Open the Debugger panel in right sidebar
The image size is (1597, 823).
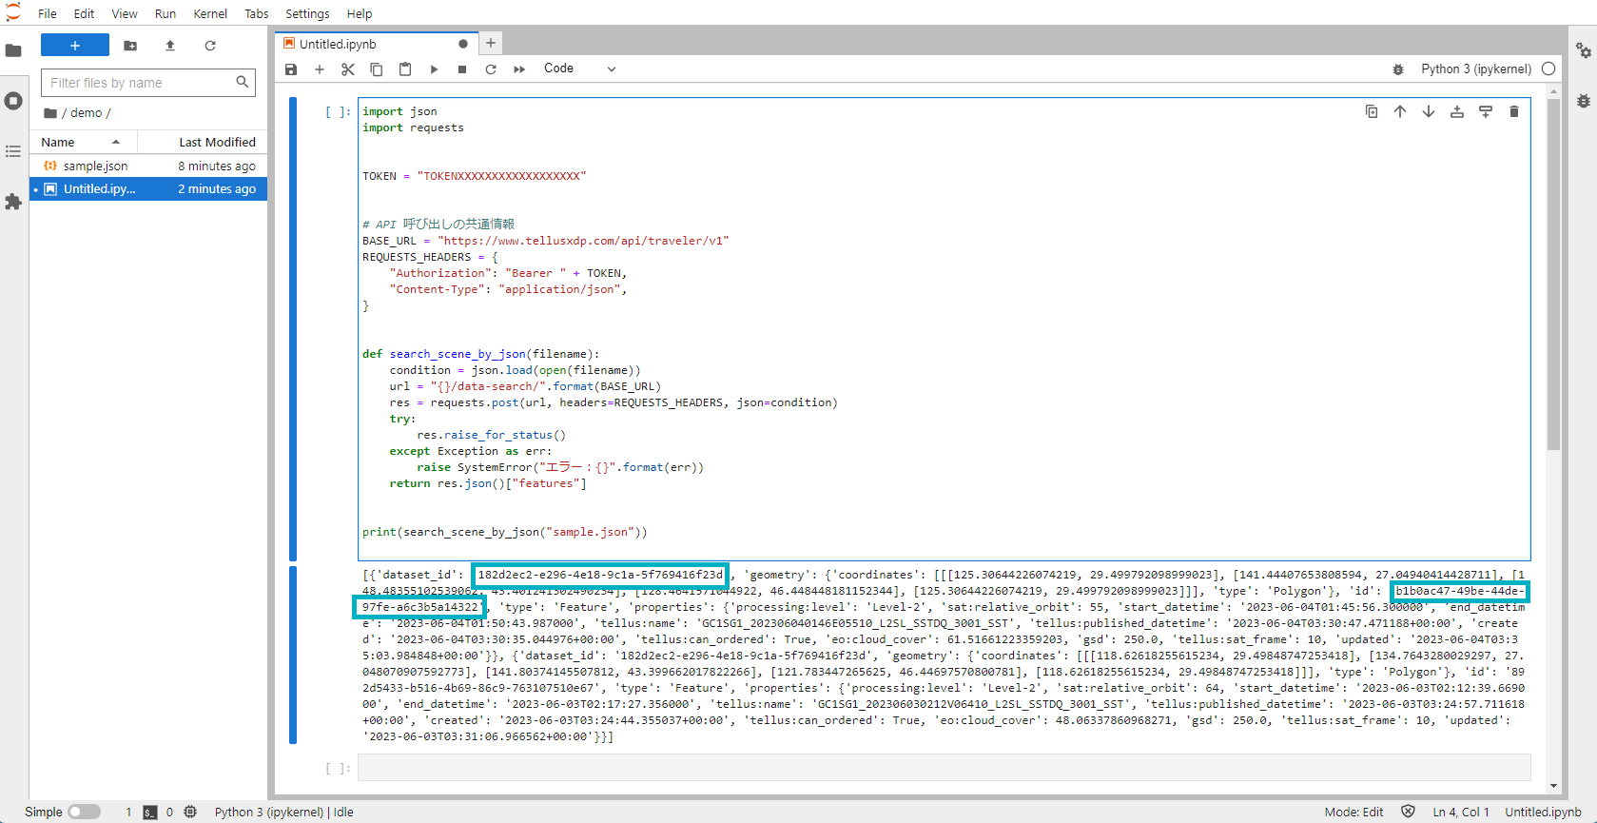point(1584,101)
